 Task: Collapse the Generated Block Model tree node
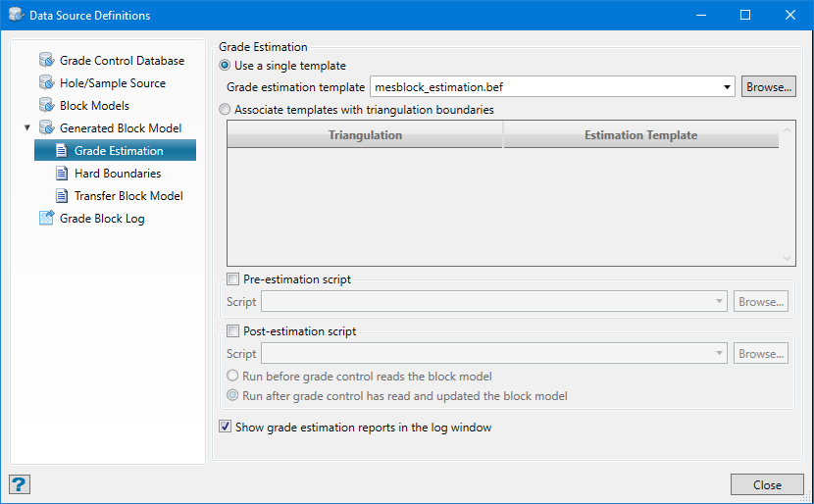27,127
